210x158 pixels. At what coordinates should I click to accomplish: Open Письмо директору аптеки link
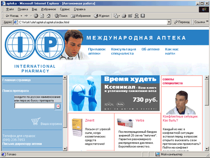22,144
